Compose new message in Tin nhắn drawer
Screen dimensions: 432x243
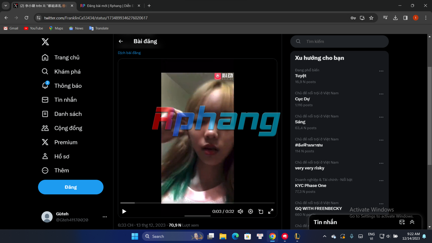point(402,222)
